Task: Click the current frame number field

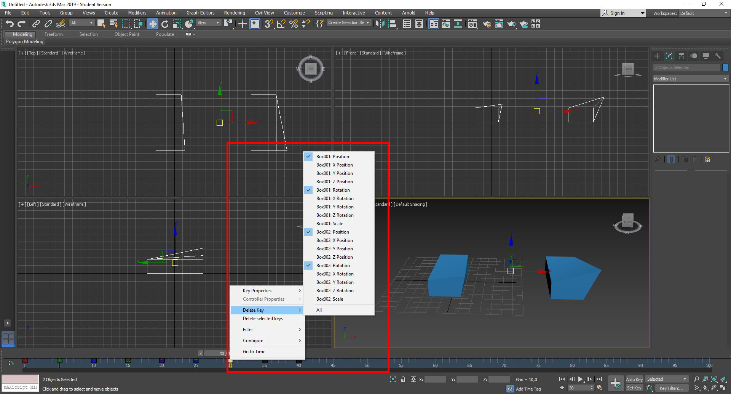Action: (x=579, y=388)
